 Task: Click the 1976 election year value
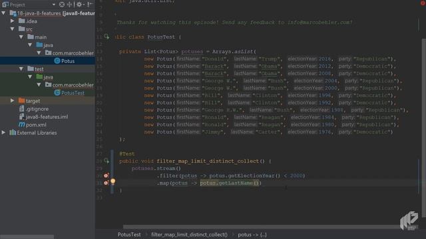pyautogui.click(x=325, y=132)
